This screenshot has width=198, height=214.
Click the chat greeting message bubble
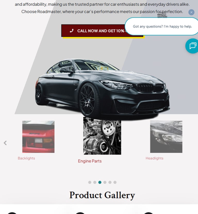[x=162, y=26]
